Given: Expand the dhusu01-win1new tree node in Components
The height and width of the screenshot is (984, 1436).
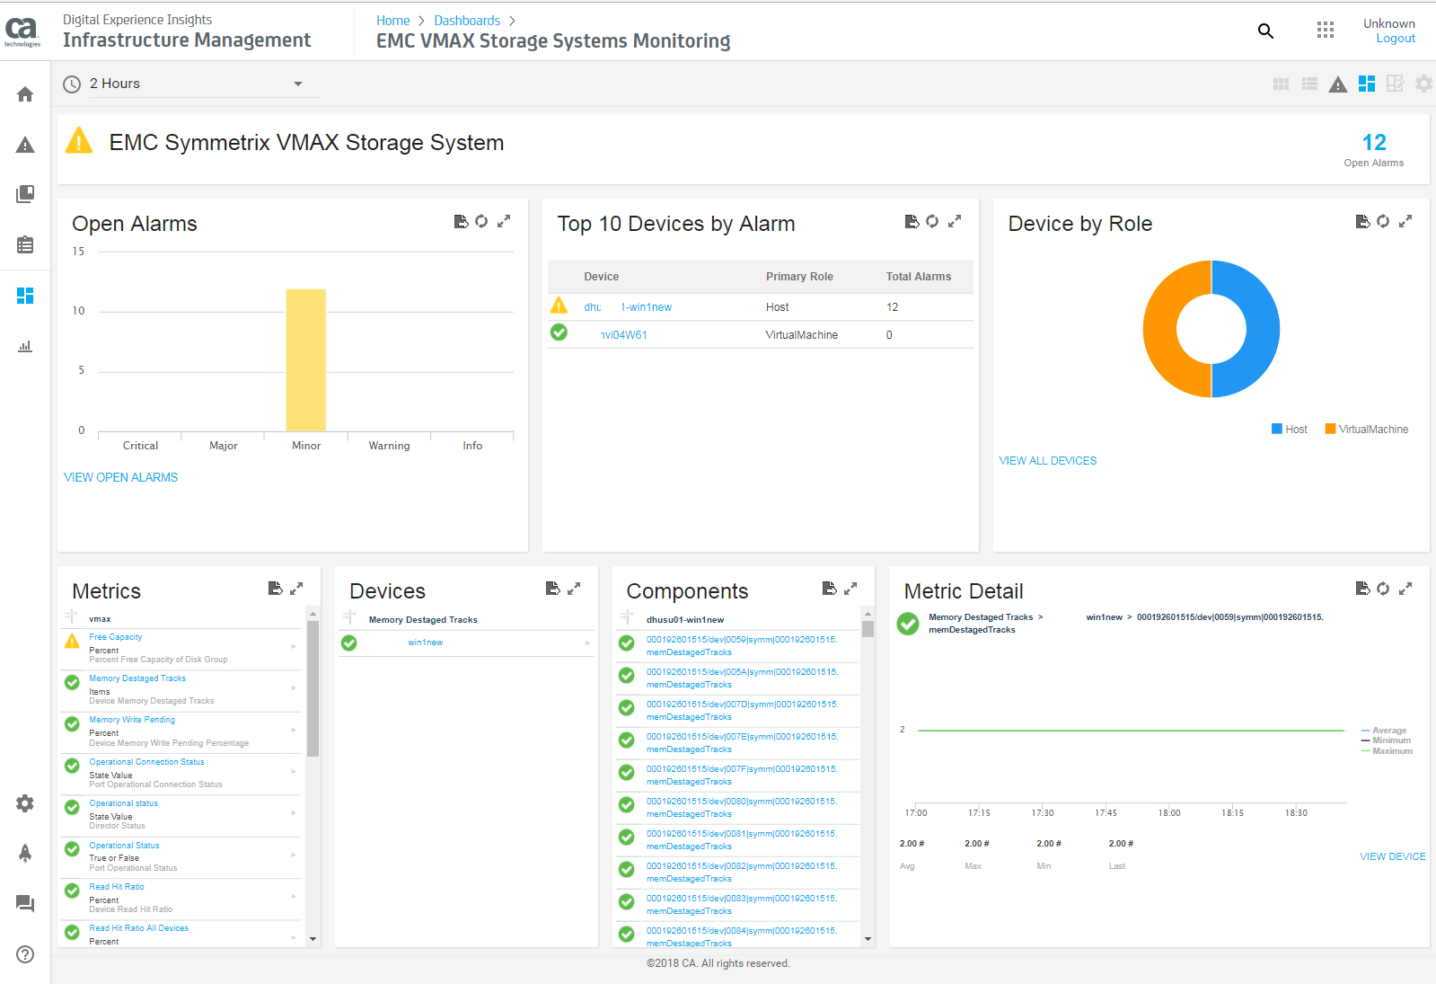Looking at the screenshot, I should click(x=627, y=617).
